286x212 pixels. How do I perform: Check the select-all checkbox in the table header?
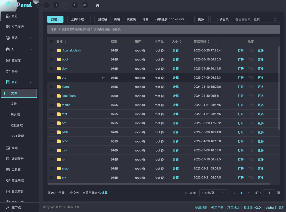coord(51,41)
